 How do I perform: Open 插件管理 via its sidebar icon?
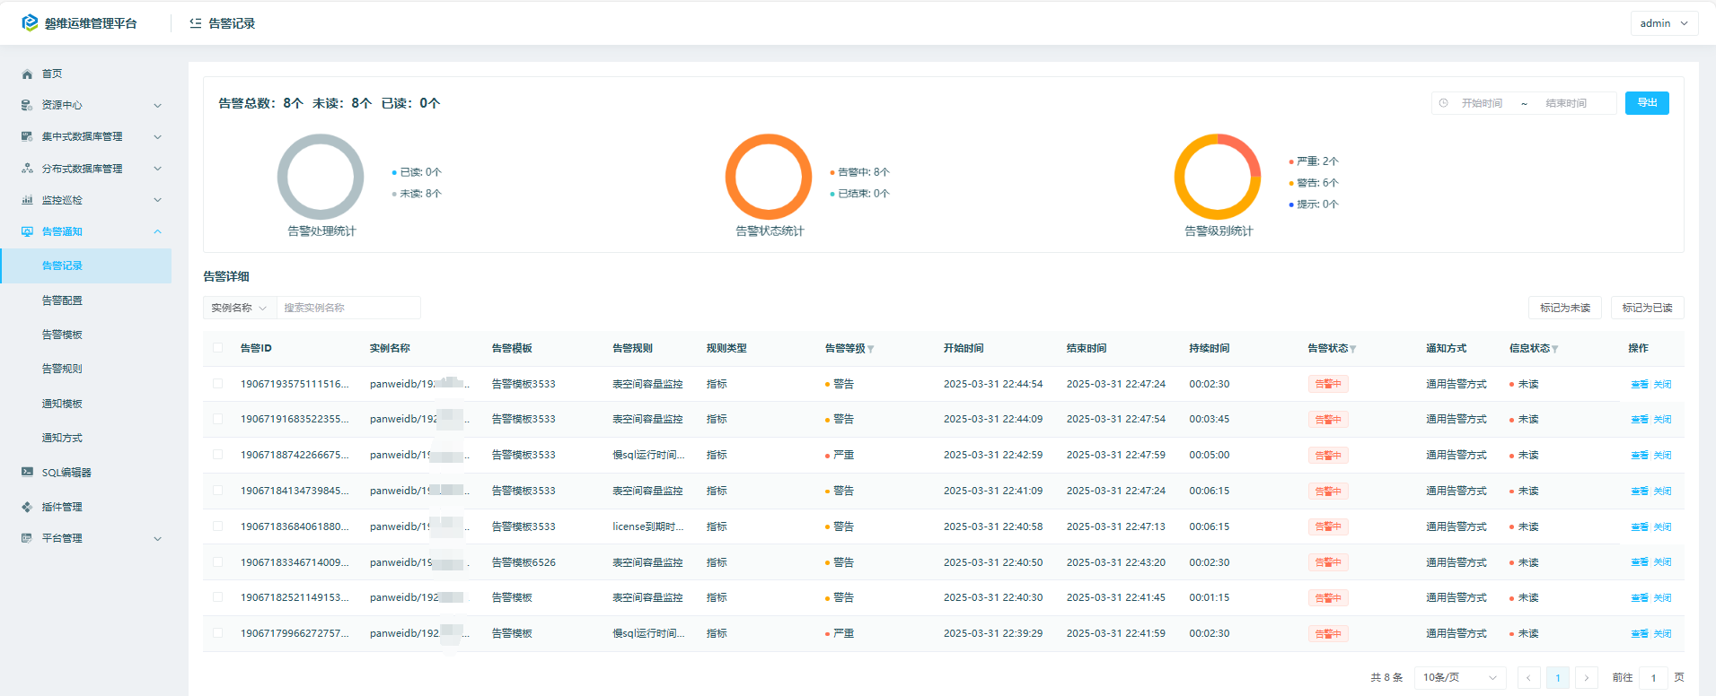27,507
